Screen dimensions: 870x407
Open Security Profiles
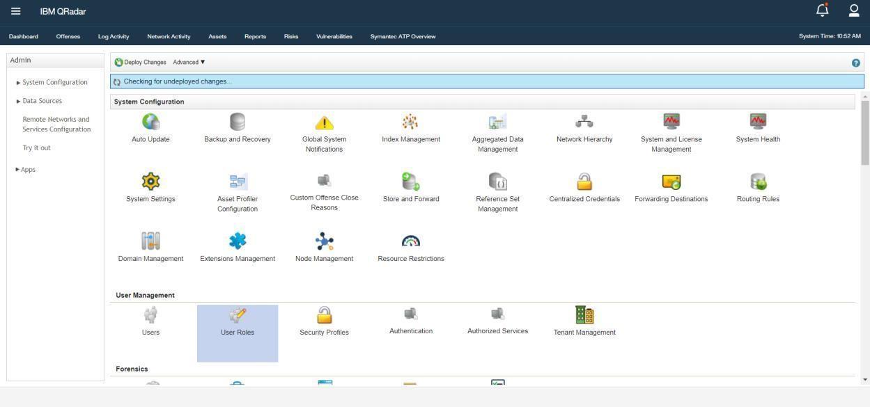(x=324, y=322)
